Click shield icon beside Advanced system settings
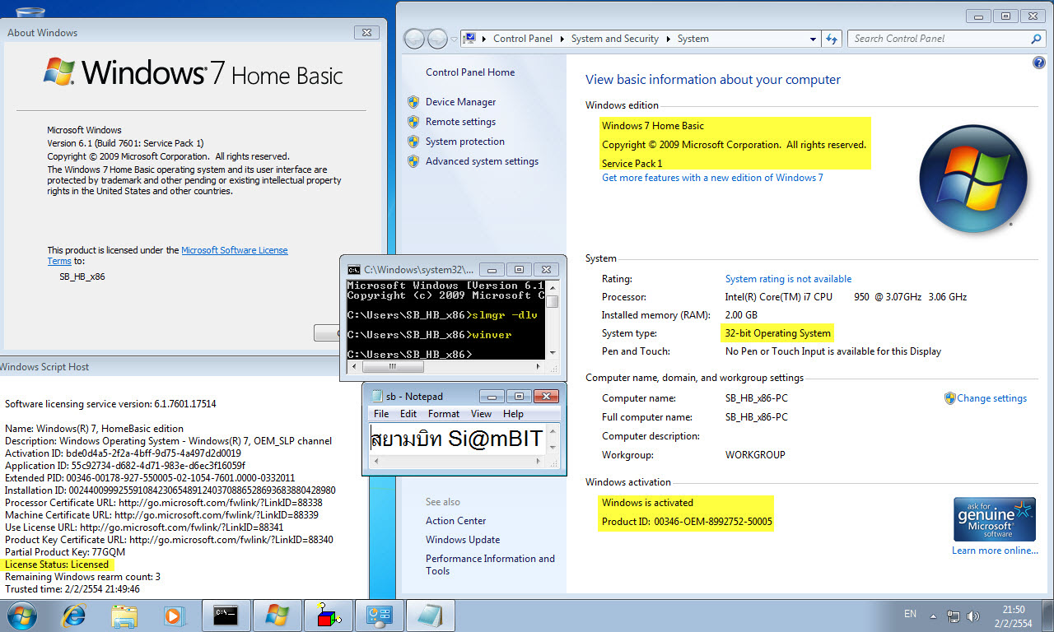The width and height of the screenshot is (1054, 632). pos(413,161)
